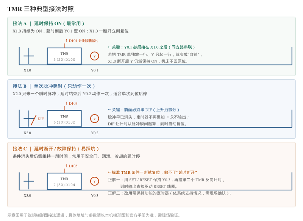
Task: Click the line '到时输出直接驱动 RESET 线圈。'
Action: click(x=149, y=187)
